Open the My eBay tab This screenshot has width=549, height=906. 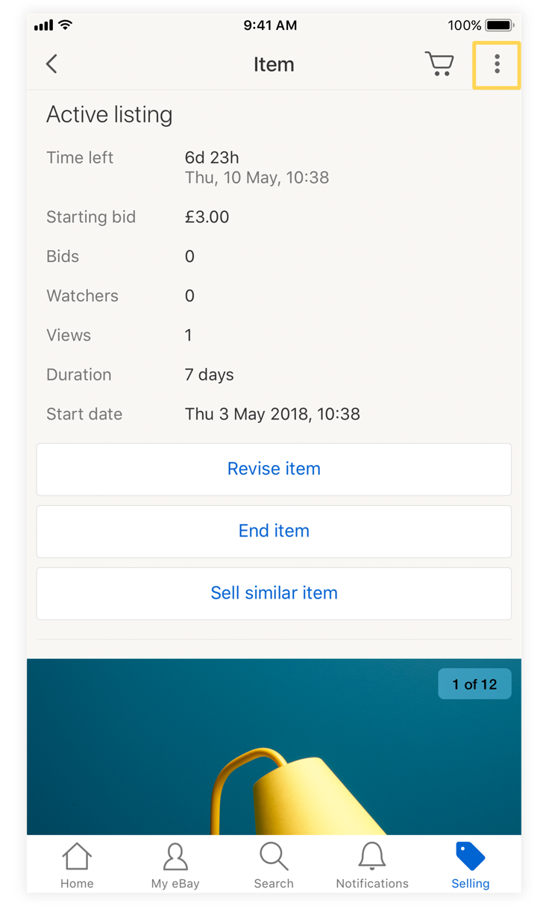click(175, 866)
